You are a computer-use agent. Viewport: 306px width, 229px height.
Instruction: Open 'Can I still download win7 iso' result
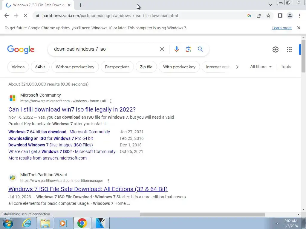pos(72,109)
